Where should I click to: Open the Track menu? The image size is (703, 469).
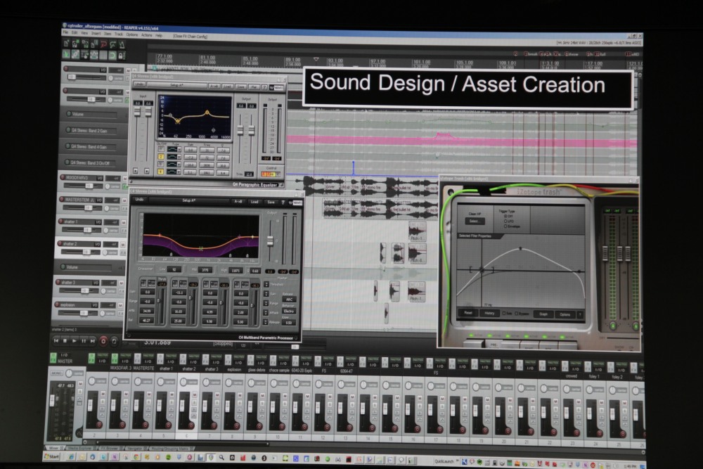pos(118,34)
